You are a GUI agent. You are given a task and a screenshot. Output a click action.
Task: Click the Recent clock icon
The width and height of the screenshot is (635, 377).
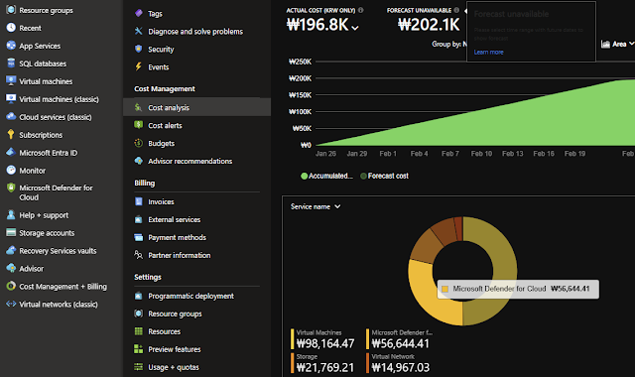pyautogui.click(x=11, y=28)
